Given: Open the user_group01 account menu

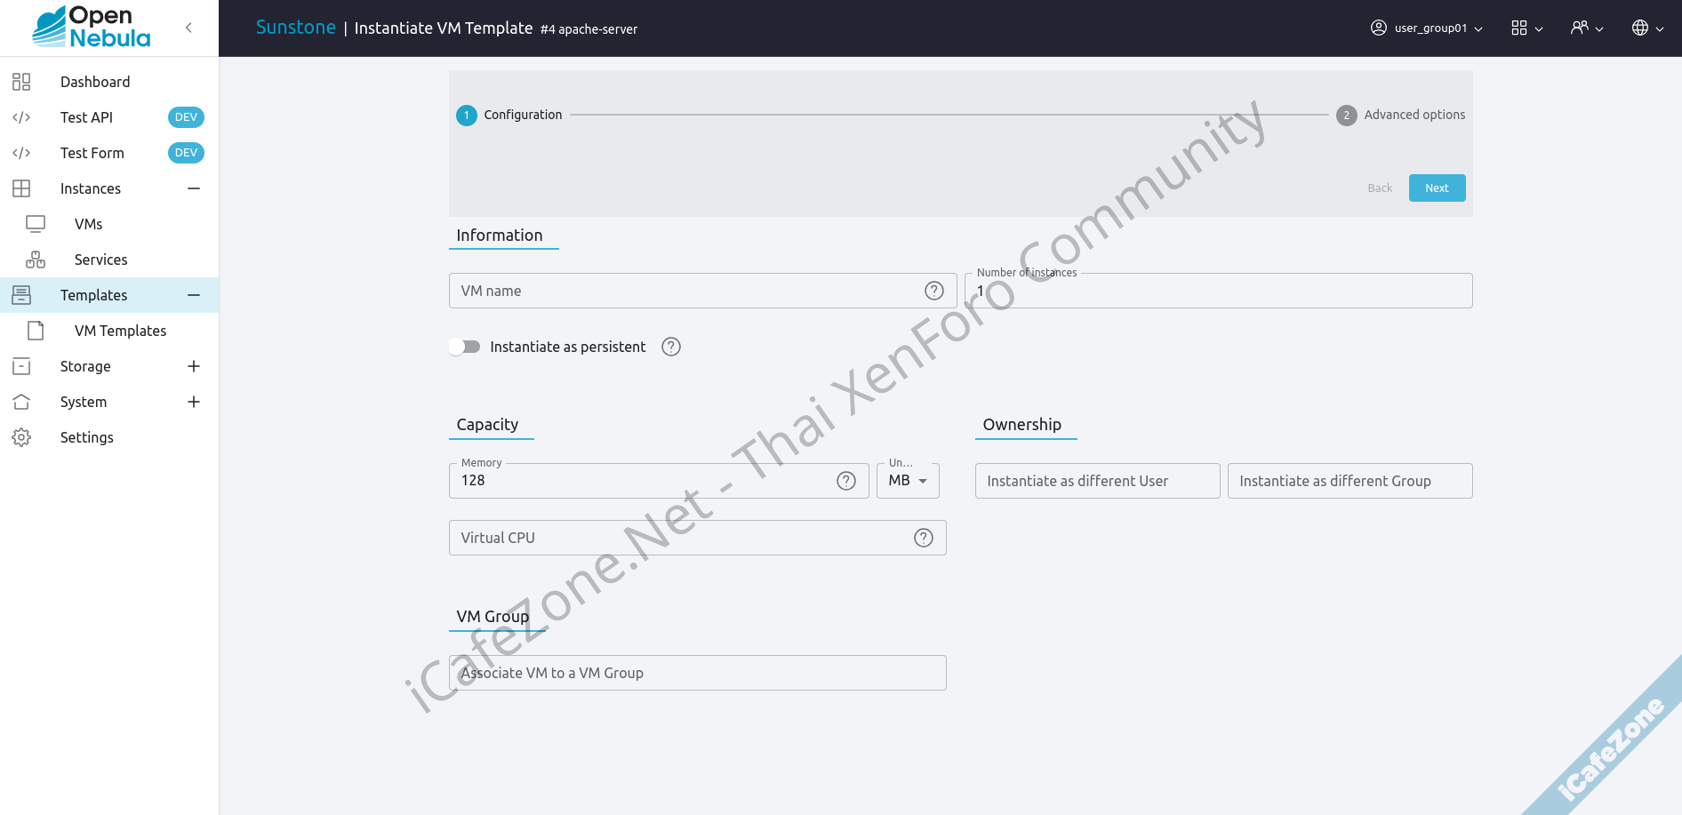Looking at the screenshot, I should pos(1426,28).
